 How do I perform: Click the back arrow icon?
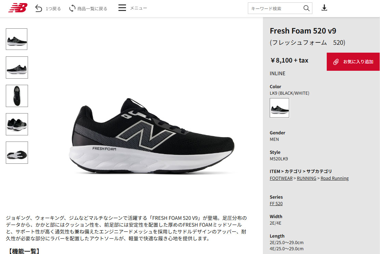(39, 9)
